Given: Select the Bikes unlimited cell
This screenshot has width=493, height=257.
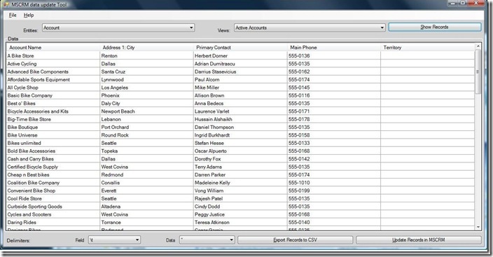Looking at the screenshot, I should pyautogui.click(x=53, y=143).
